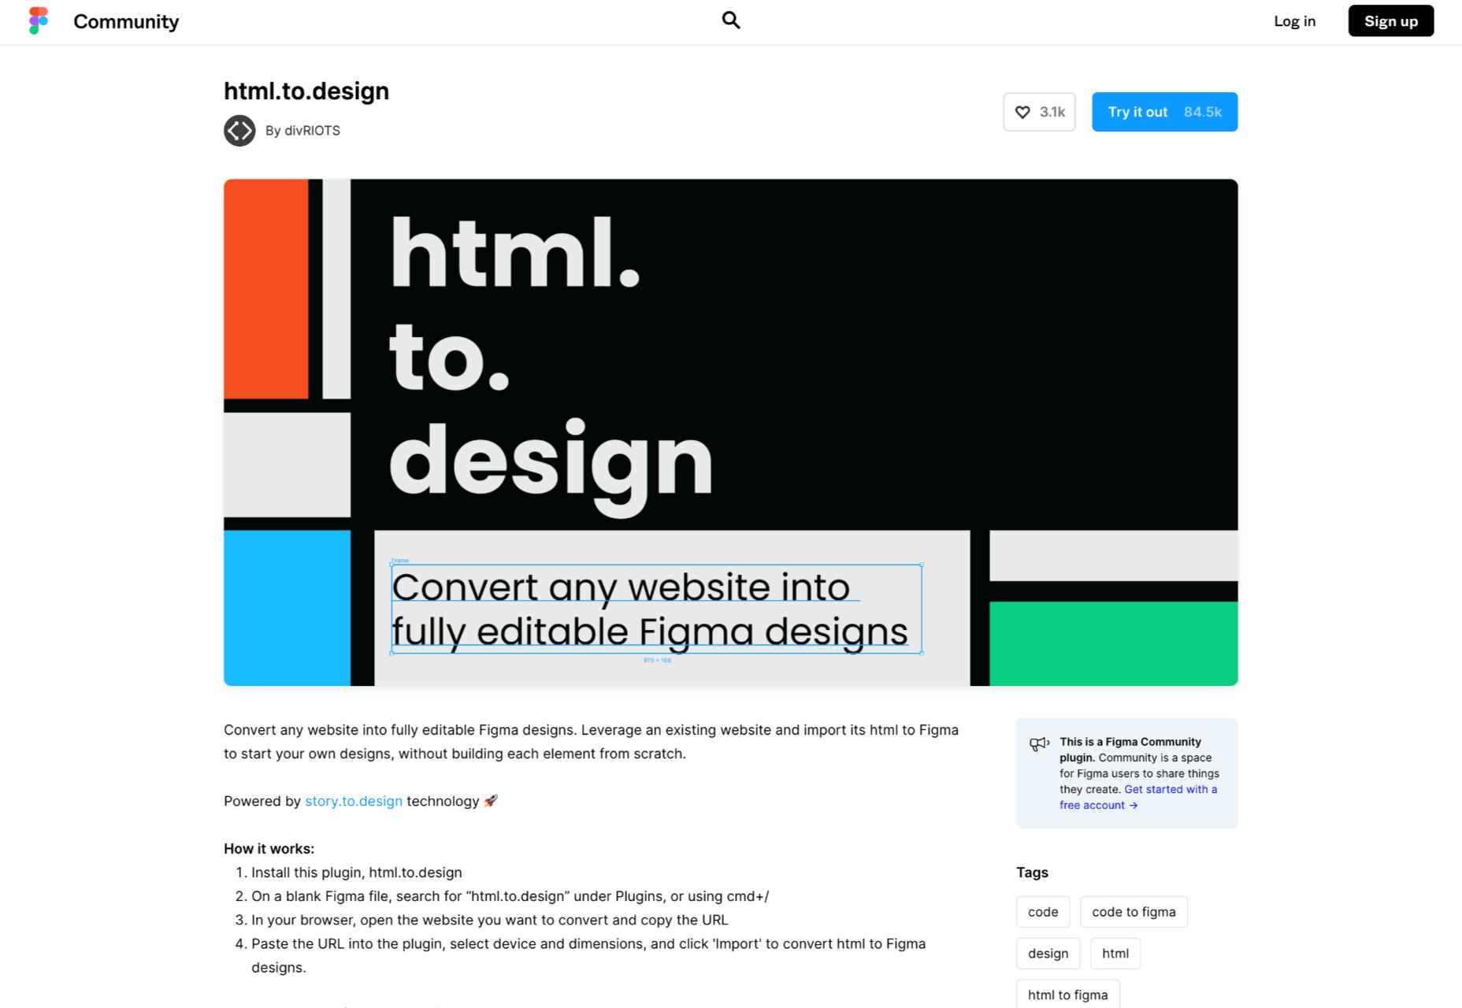
Task: Log in to Figma
Action: [1294, 21]
